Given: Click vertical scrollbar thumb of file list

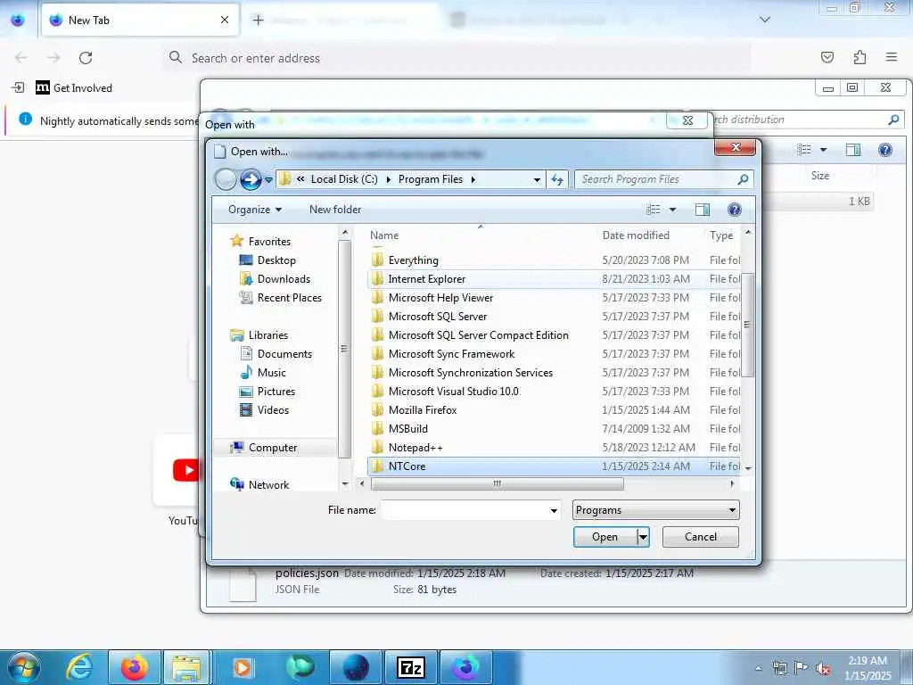Looking at the screenshot, I should point(747,325).
